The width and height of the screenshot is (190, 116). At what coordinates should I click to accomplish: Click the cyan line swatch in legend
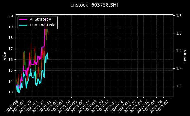(x=23, y=25)
